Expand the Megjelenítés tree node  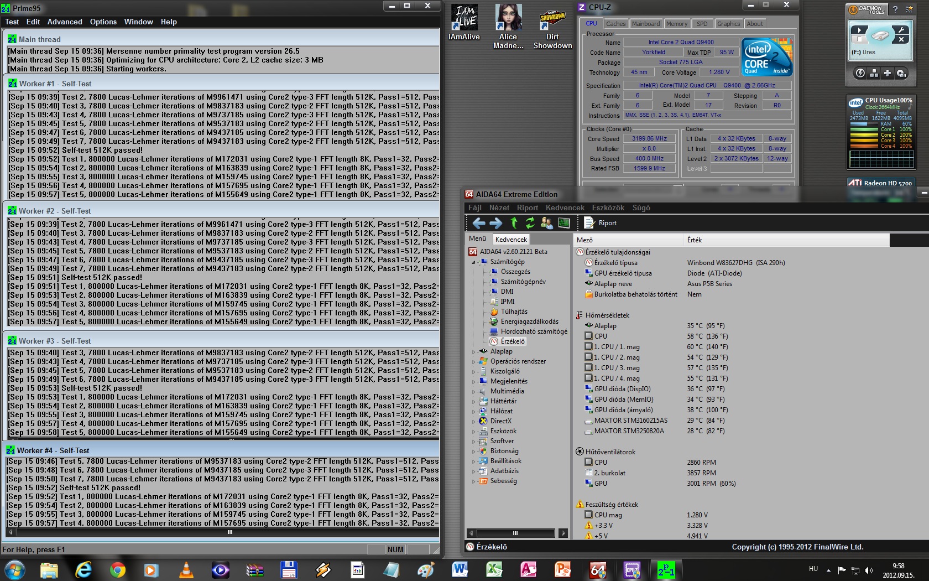coord(473,381)
